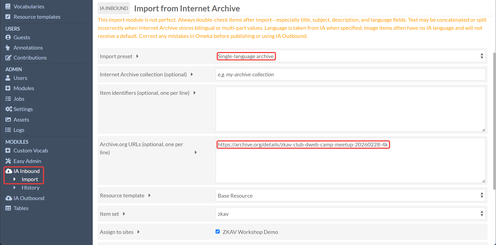Expand Item identifiers field info arrow
The image size is (496, 245).
[x=194, y=93]
